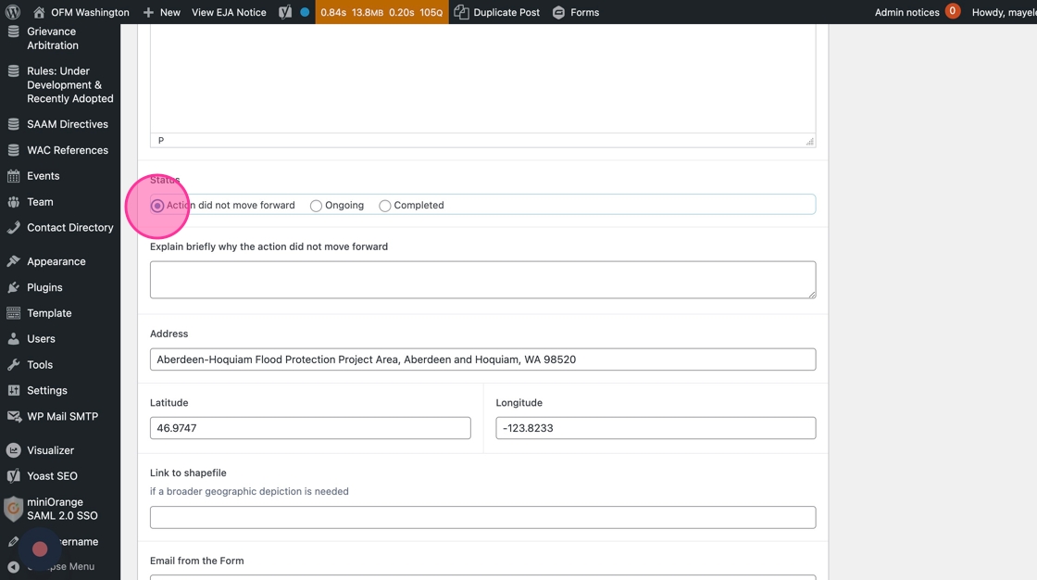Screen dimensions: 1037x580
Task: Expand the Appearance submenu in sidebar
Action: coord(56,261)
